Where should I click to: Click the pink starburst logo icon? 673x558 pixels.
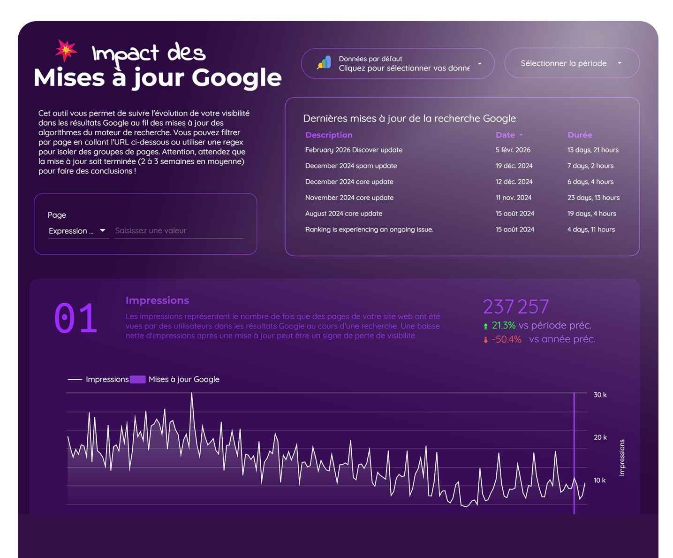[66, 50]
